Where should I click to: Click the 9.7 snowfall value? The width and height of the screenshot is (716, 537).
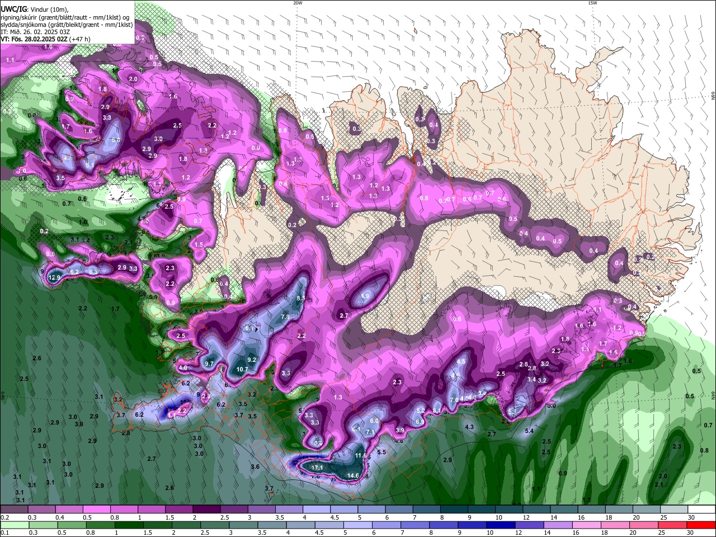pos(210,364)
